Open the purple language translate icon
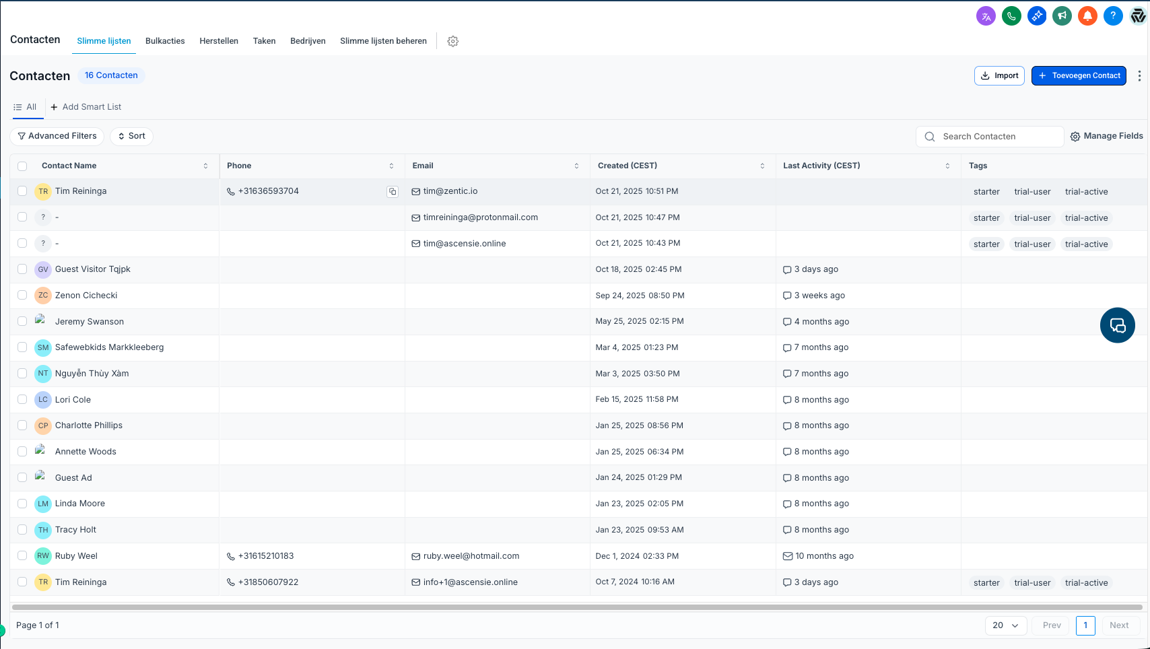 pos(986,16)
